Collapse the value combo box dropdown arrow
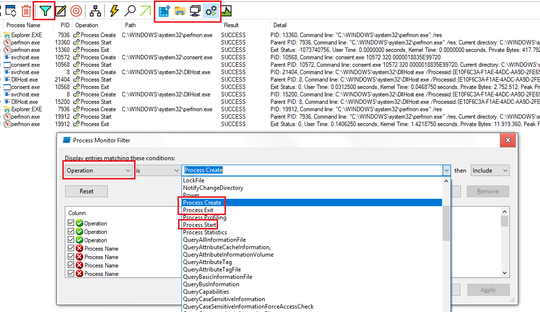 447,171
